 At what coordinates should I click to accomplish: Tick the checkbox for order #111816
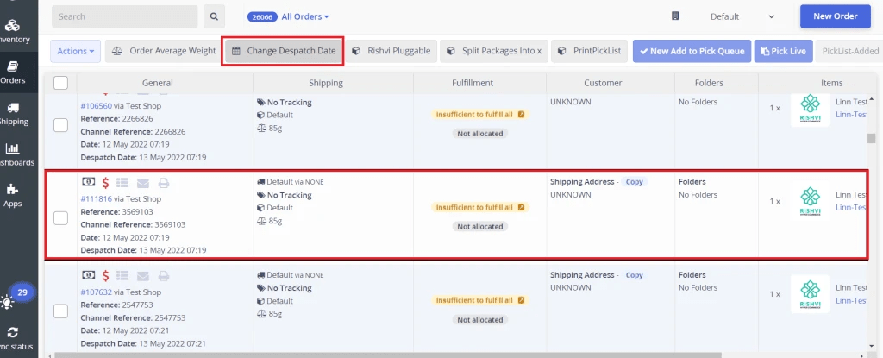[61, 218]
